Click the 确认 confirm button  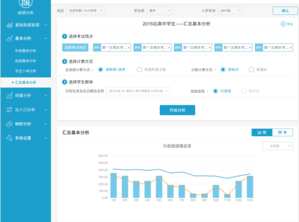[x=285, y=10]
